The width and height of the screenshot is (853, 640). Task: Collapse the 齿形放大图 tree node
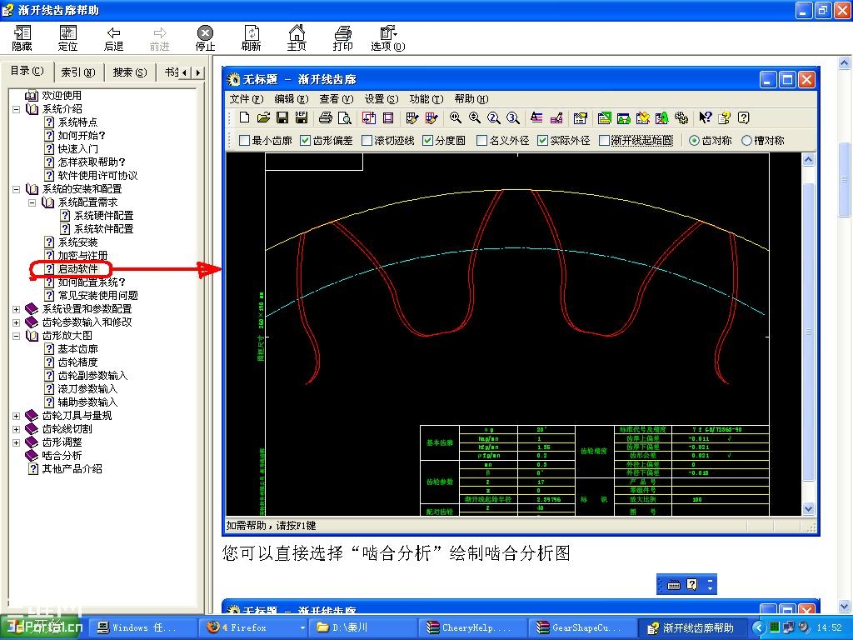coord(17,336)
